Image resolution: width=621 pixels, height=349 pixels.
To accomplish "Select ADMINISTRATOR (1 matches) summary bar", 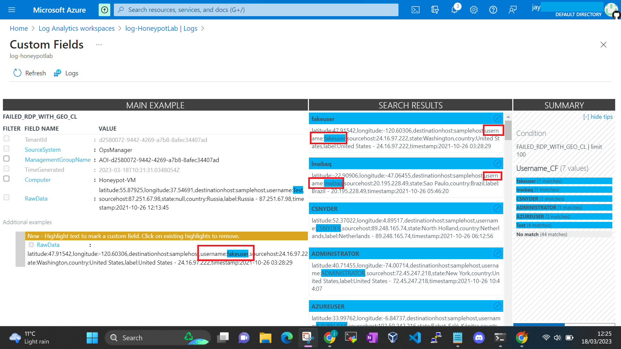I will pyautogui.click(x=564, y=208).
